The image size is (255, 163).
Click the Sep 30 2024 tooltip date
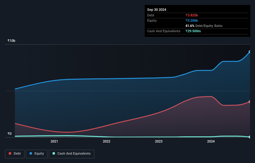coord(157,10)
